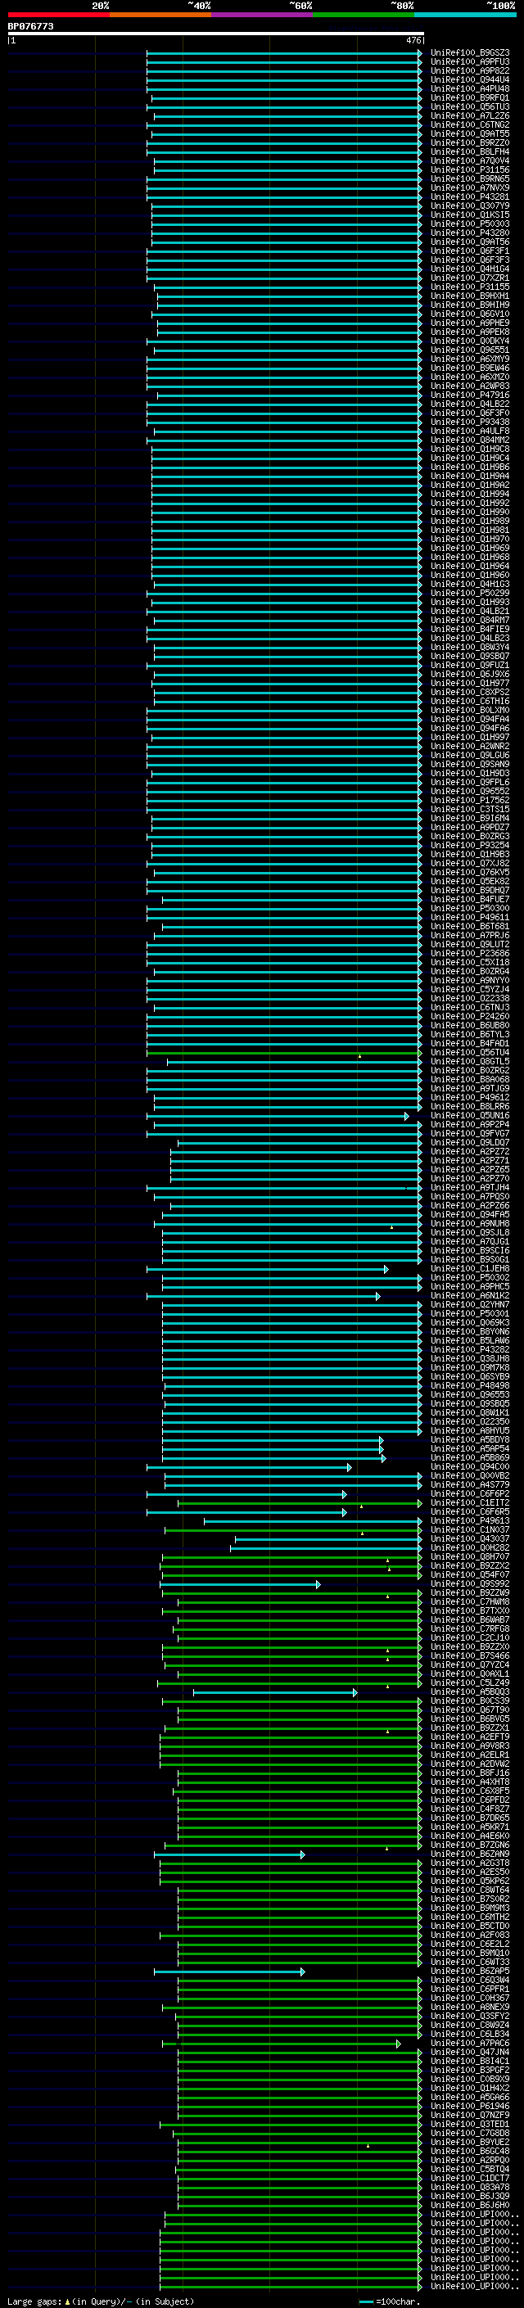The image size is (524, 2308).
Task: Open hit UniRef100_B9GSZ3
Action: tap(470, 53)
